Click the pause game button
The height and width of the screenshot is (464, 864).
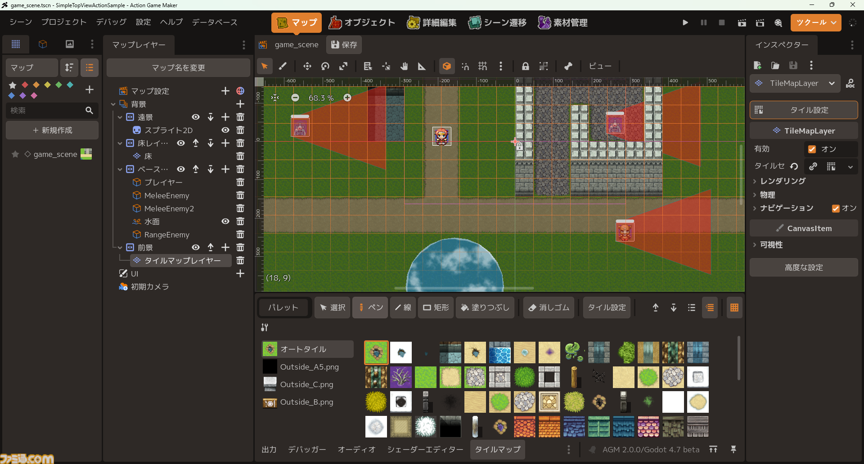click(x=704, y=22)
